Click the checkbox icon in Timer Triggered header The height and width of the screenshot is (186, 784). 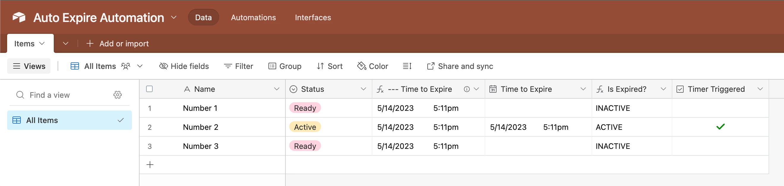click(680, 89)
